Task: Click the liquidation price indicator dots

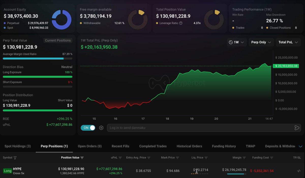Action: tap(200, 174)
